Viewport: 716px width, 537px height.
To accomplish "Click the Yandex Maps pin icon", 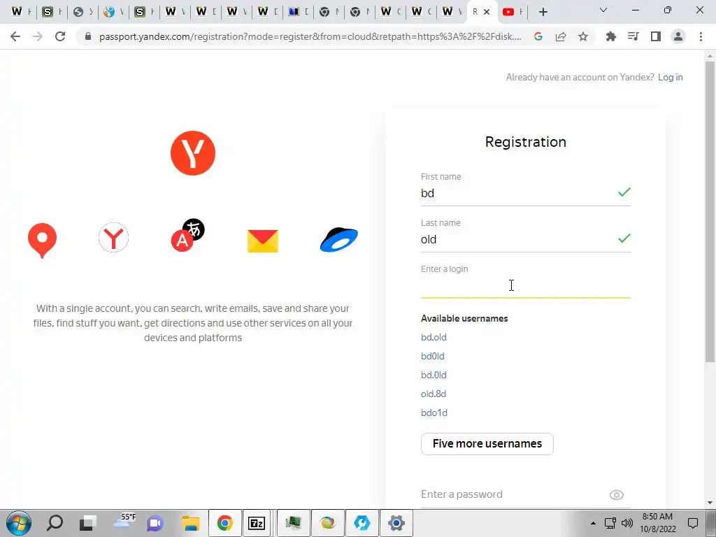I will 42,241.
